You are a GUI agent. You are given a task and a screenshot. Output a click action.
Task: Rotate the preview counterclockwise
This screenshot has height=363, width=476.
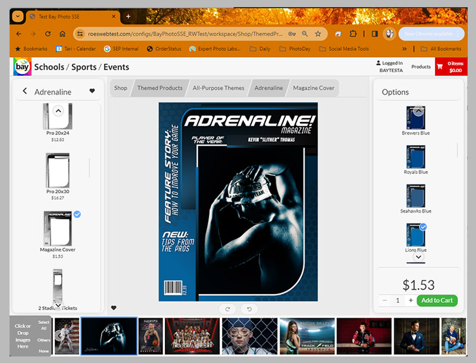tap(248, 309)
